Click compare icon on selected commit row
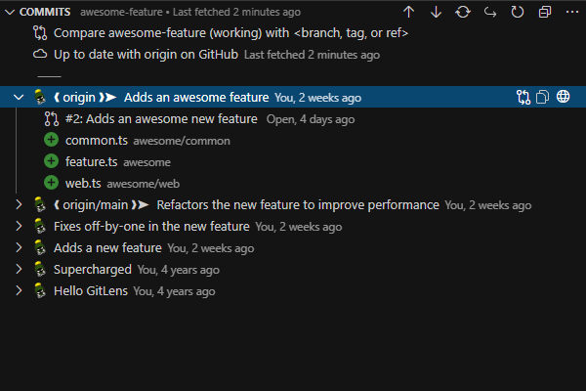Screen dimensions: 586x391 [x=523, y=97]
